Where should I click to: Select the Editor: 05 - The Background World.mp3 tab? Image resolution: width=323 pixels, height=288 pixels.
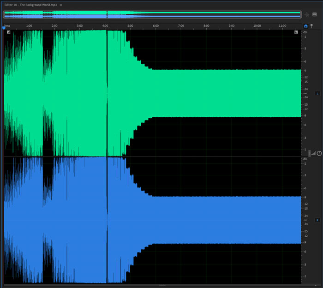[30, 5]
